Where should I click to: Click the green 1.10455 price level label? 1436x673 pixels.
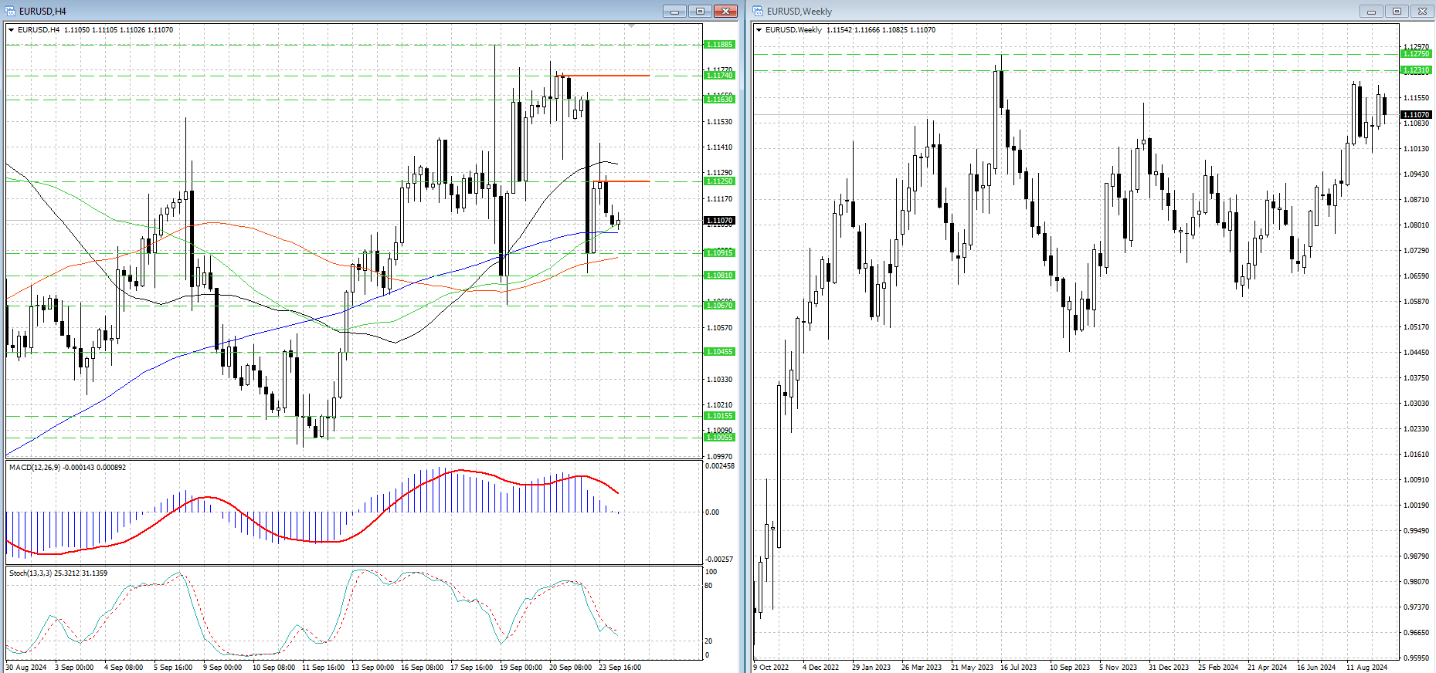click(719, 352)
